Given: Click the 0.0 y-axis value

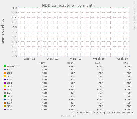Looking at the screenshot, I should pyautogui.click(x=15, y=56).
